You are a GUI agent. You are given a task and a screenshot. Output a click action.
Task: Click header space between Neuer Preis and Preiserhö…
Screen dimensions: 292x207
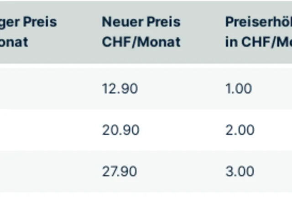[x=203, y=32]
